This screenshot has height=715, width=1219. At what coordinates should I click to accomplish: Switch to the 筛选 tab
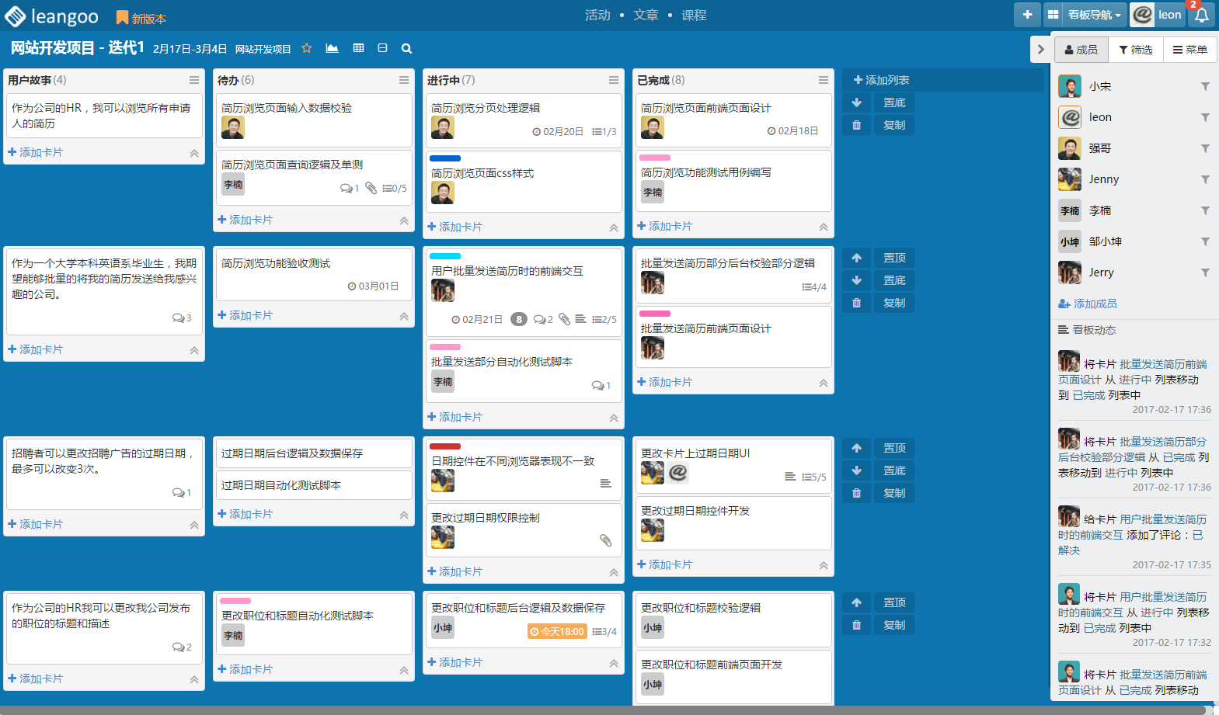pos(1135,50)
